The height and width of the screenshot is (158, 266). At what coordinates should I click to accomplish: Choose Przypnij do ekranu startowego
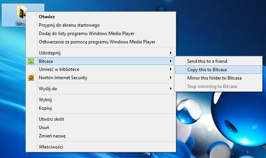point(101,25)
